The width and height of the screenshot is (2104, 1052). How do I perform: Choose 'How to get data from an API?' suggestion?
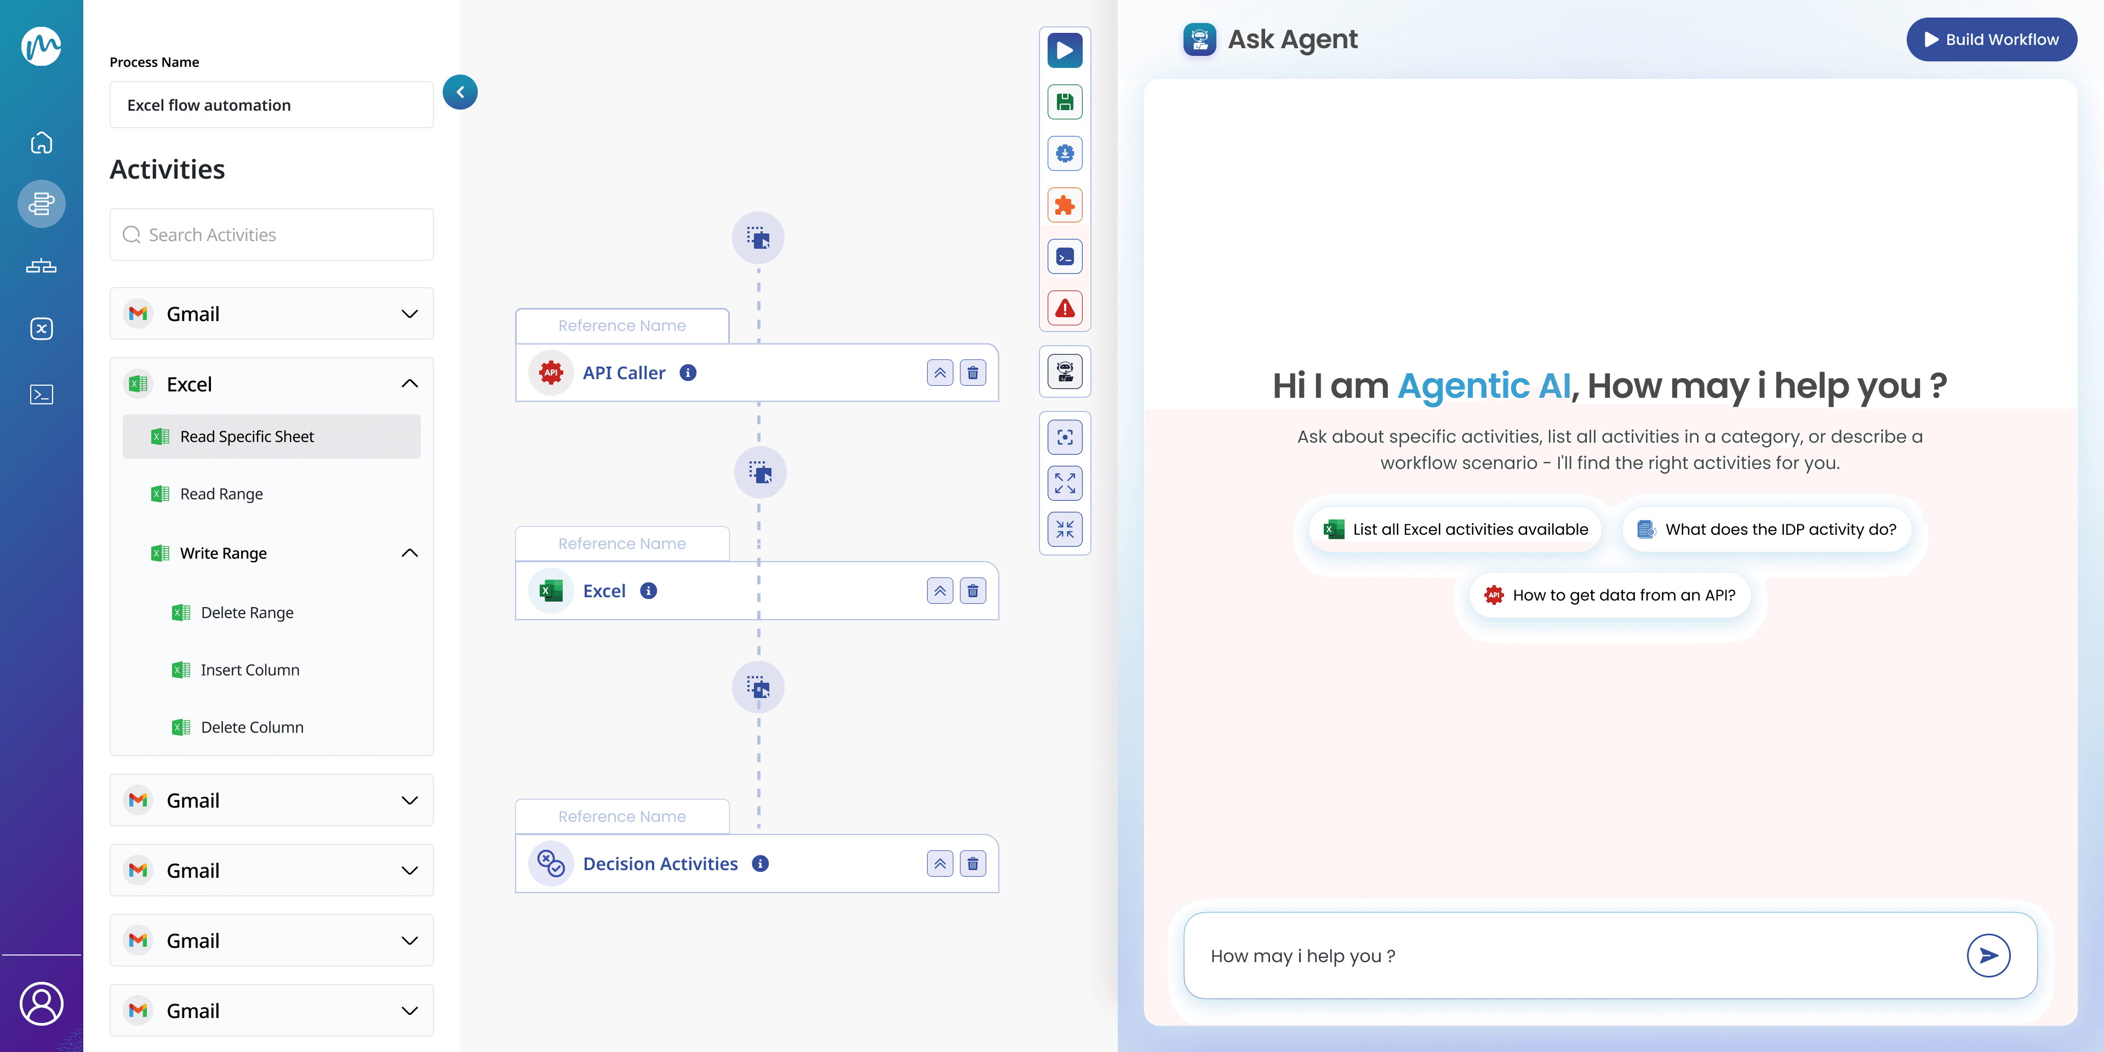1609,596
